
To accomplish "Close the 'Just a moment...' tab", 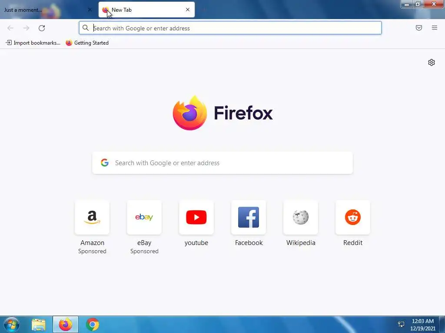I will (x=90, y=10).
